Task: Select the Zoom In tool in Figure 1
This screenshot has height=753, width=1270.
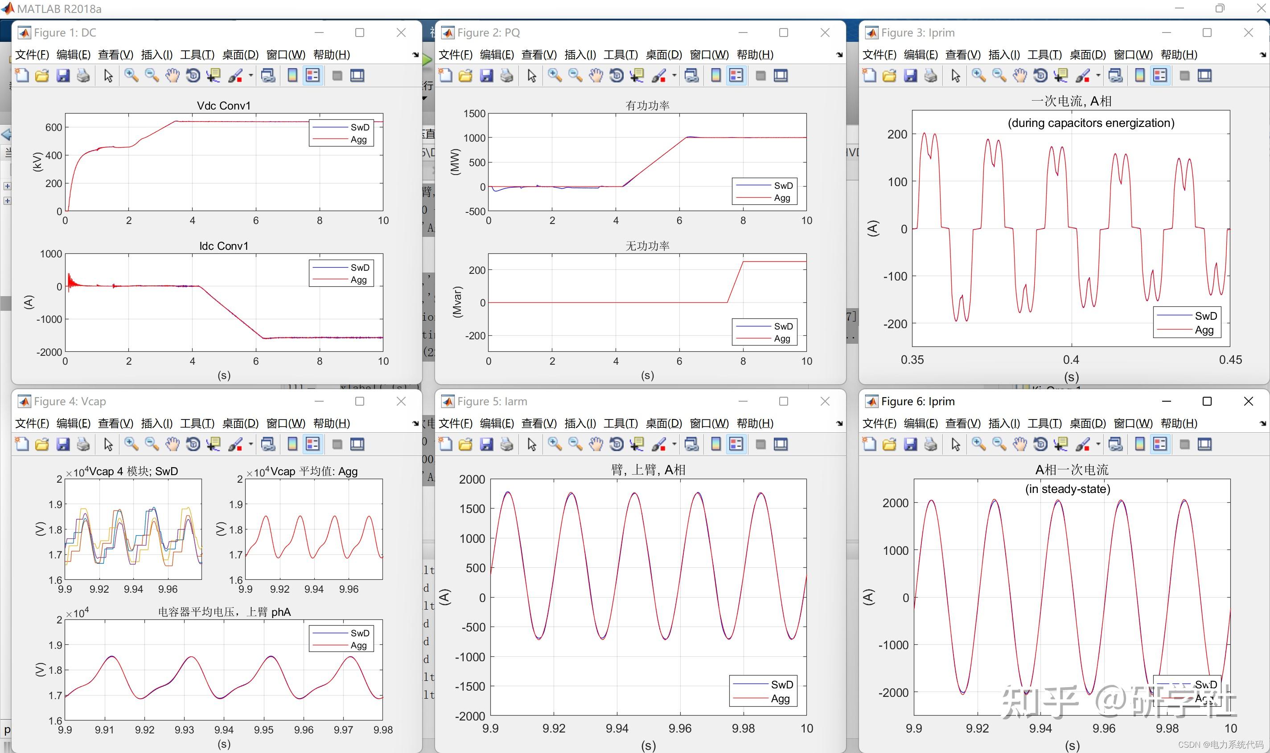Action: click(131, 75)
